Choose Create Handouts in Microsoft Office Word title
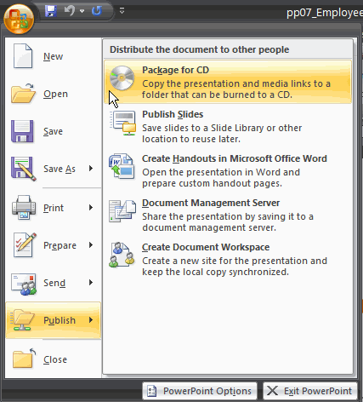Image resolution: width=363 pixels, height=402 pixels. 235,158
